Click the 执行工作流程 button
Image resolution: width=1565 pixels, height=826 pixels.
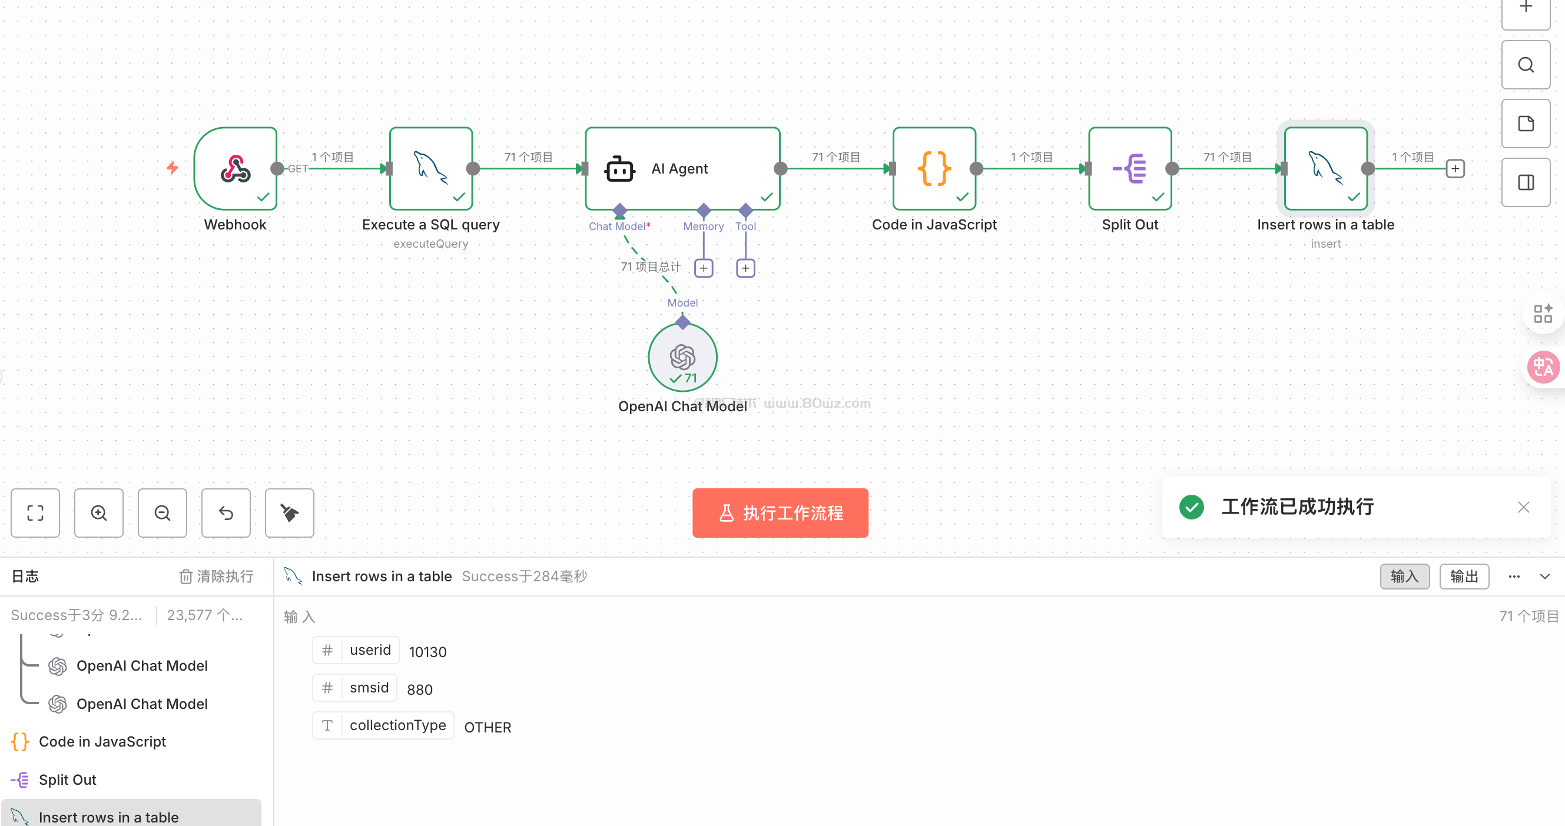[780, 513]
